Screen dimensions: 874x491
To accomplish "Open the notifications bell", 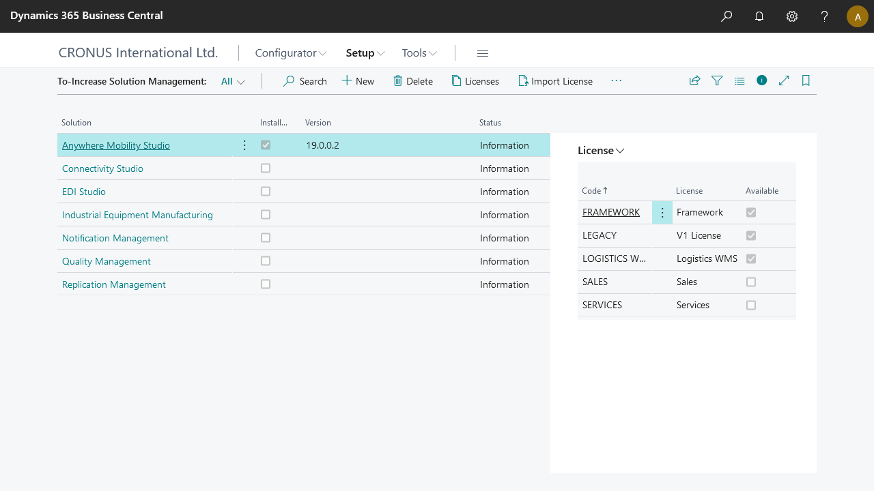I will point(759,16).
